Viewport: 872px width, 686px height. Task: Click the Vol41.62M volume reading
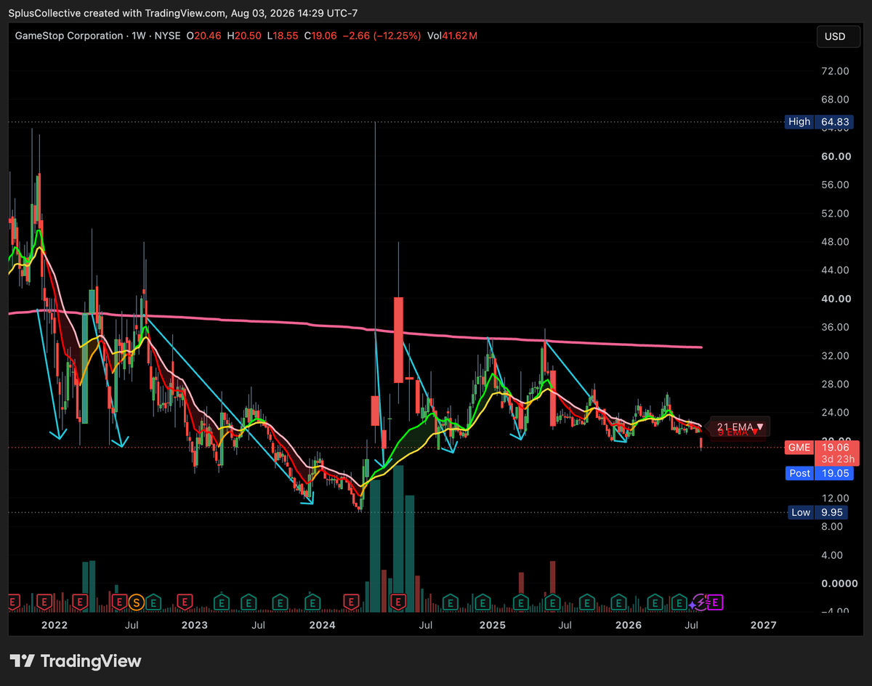(452, 36)
